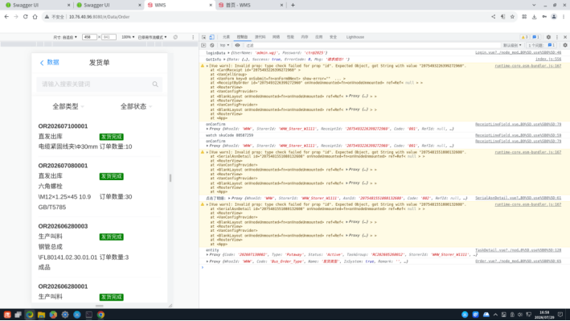The height and width of the screenshot is (321, 570).
Task: Open the 全部类型 filter dropdown
Action: [x=68, y=106]
